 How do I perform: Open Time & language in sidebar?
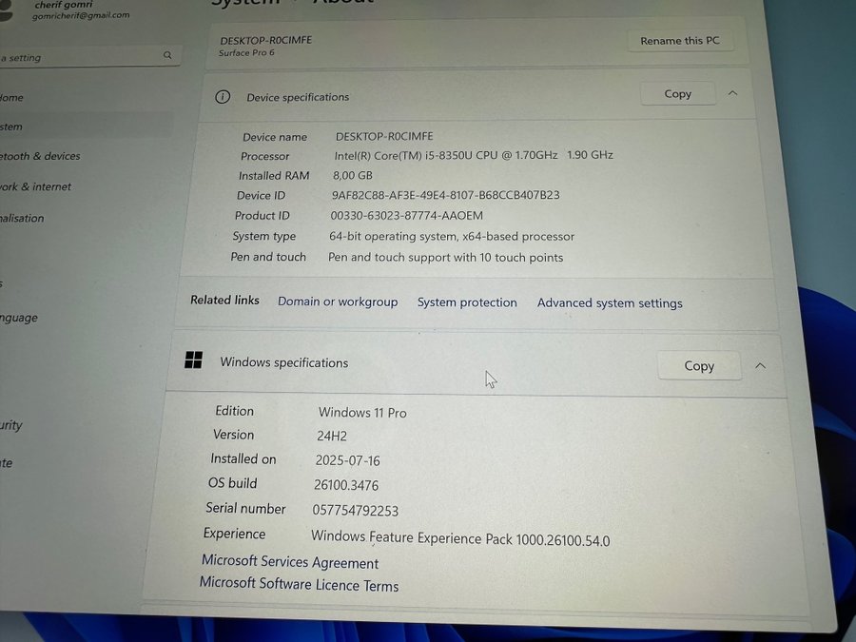[x=19, y=318]
